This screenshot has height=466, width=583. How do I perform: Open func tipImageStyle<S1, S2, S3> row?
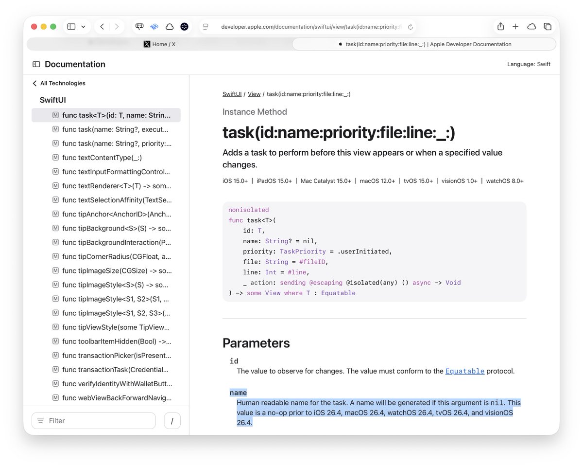point(106,313)
